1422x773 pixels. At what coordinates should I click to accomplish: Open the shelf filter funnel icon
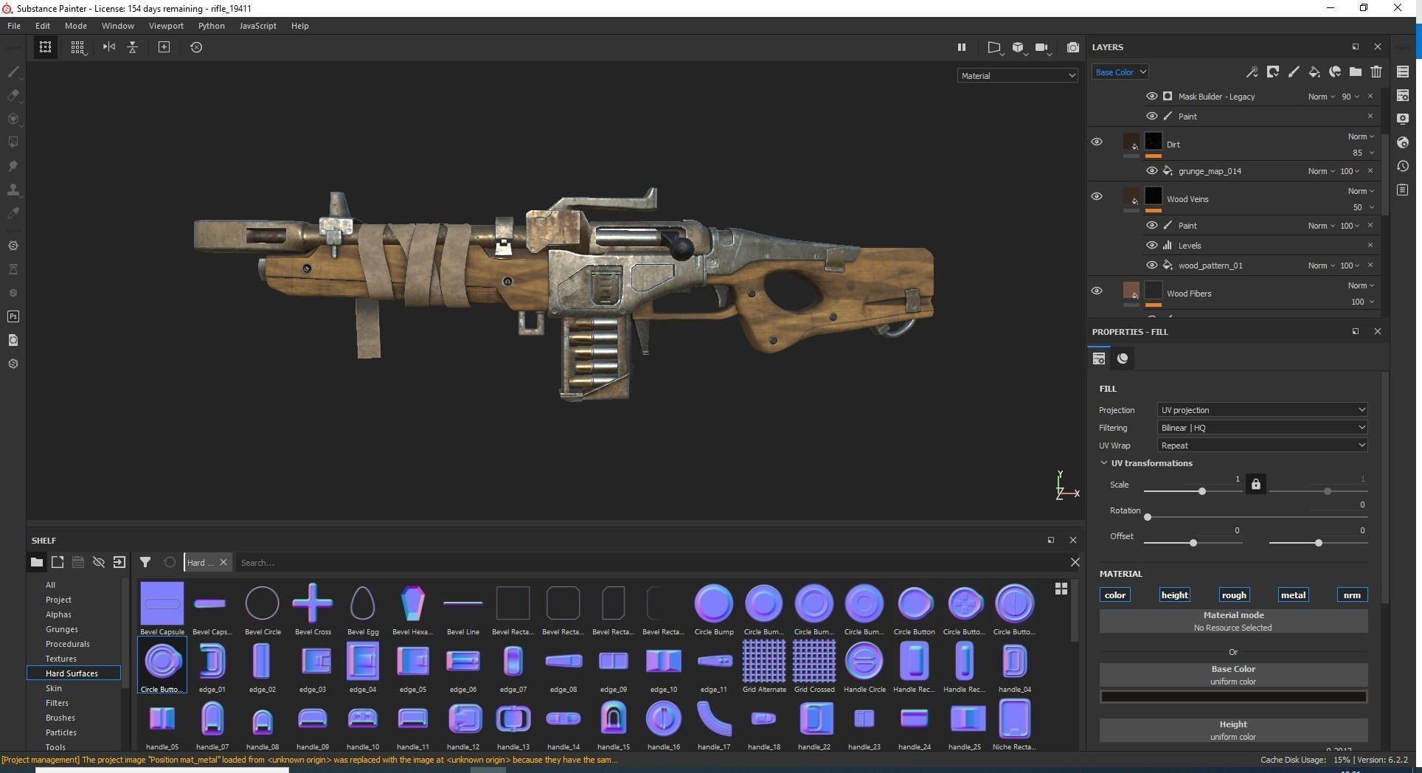[x=145, y=562]
